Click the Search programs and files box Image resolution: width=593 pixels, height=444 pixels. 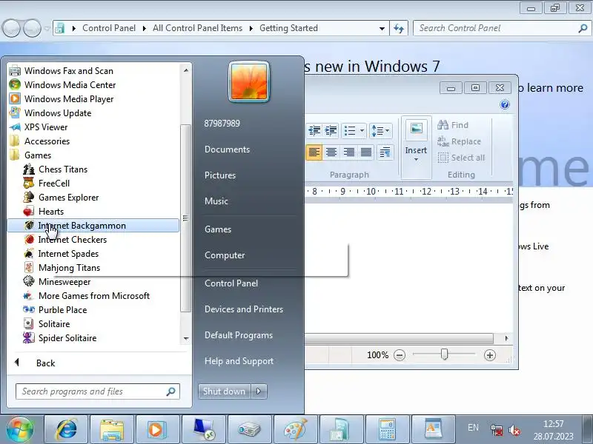click(98, 391)
